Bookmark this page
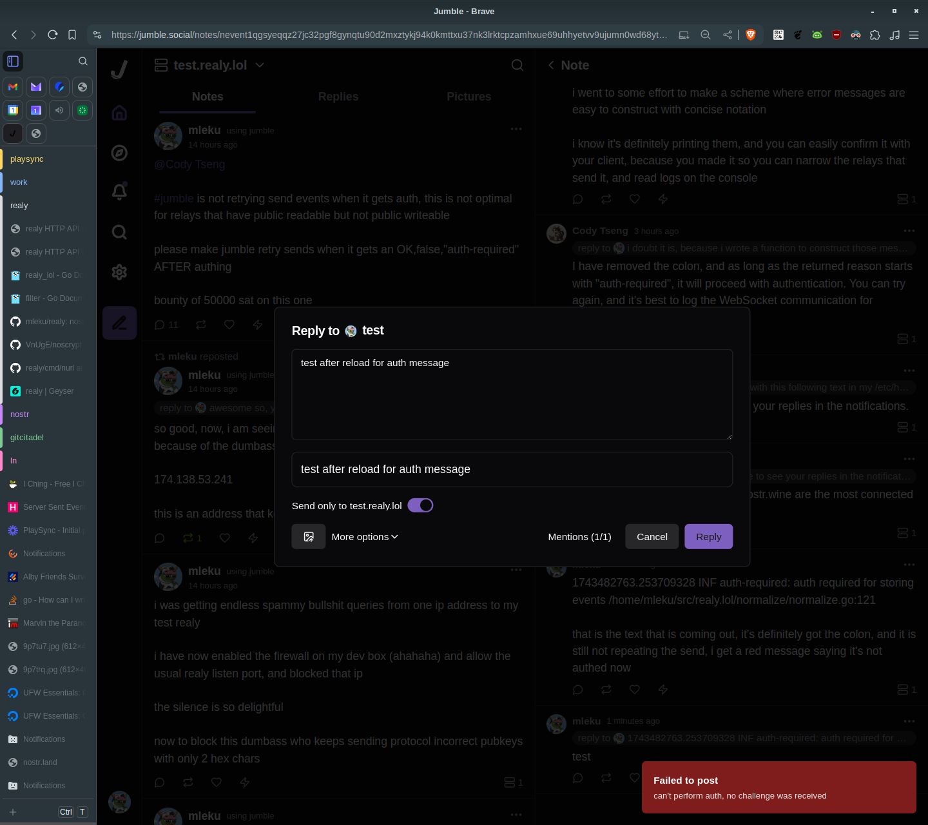928x825 pixels. click(x=72, y=35)
